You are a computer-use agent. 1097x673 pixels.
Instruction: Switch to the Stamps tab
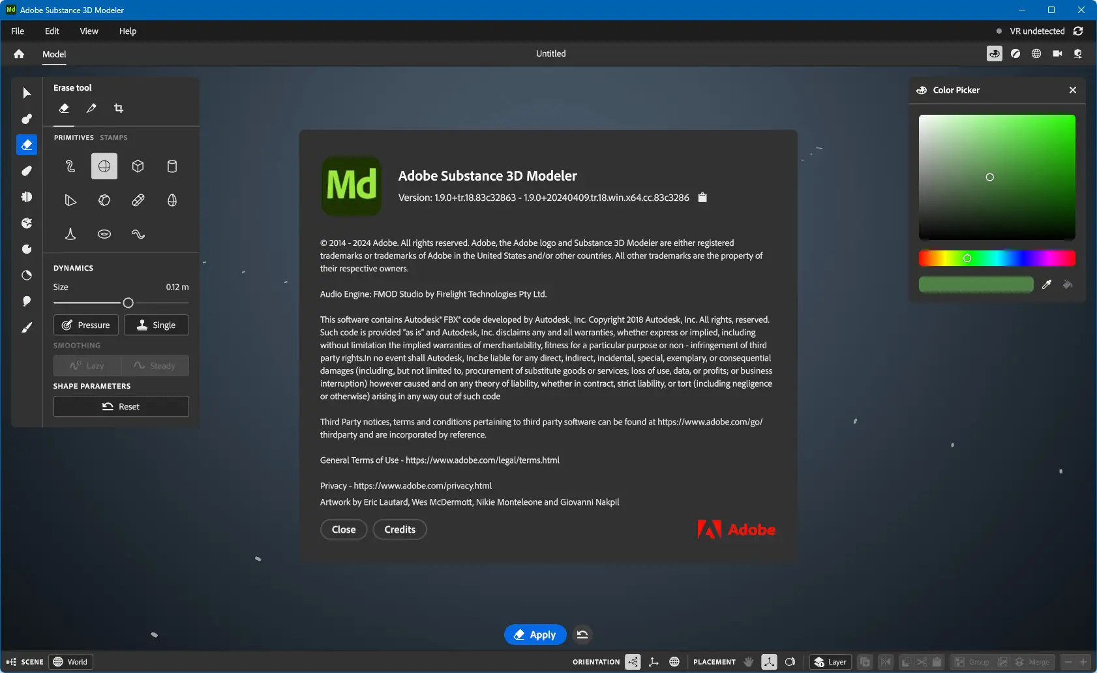pyautogui.click(x=113, y=138)
